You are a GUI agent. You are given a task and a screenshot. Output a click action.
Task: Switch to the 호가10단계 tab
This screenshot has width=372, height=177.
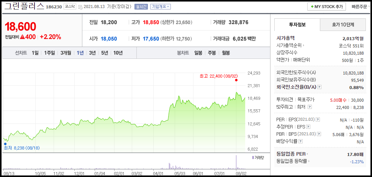(343, 24)
